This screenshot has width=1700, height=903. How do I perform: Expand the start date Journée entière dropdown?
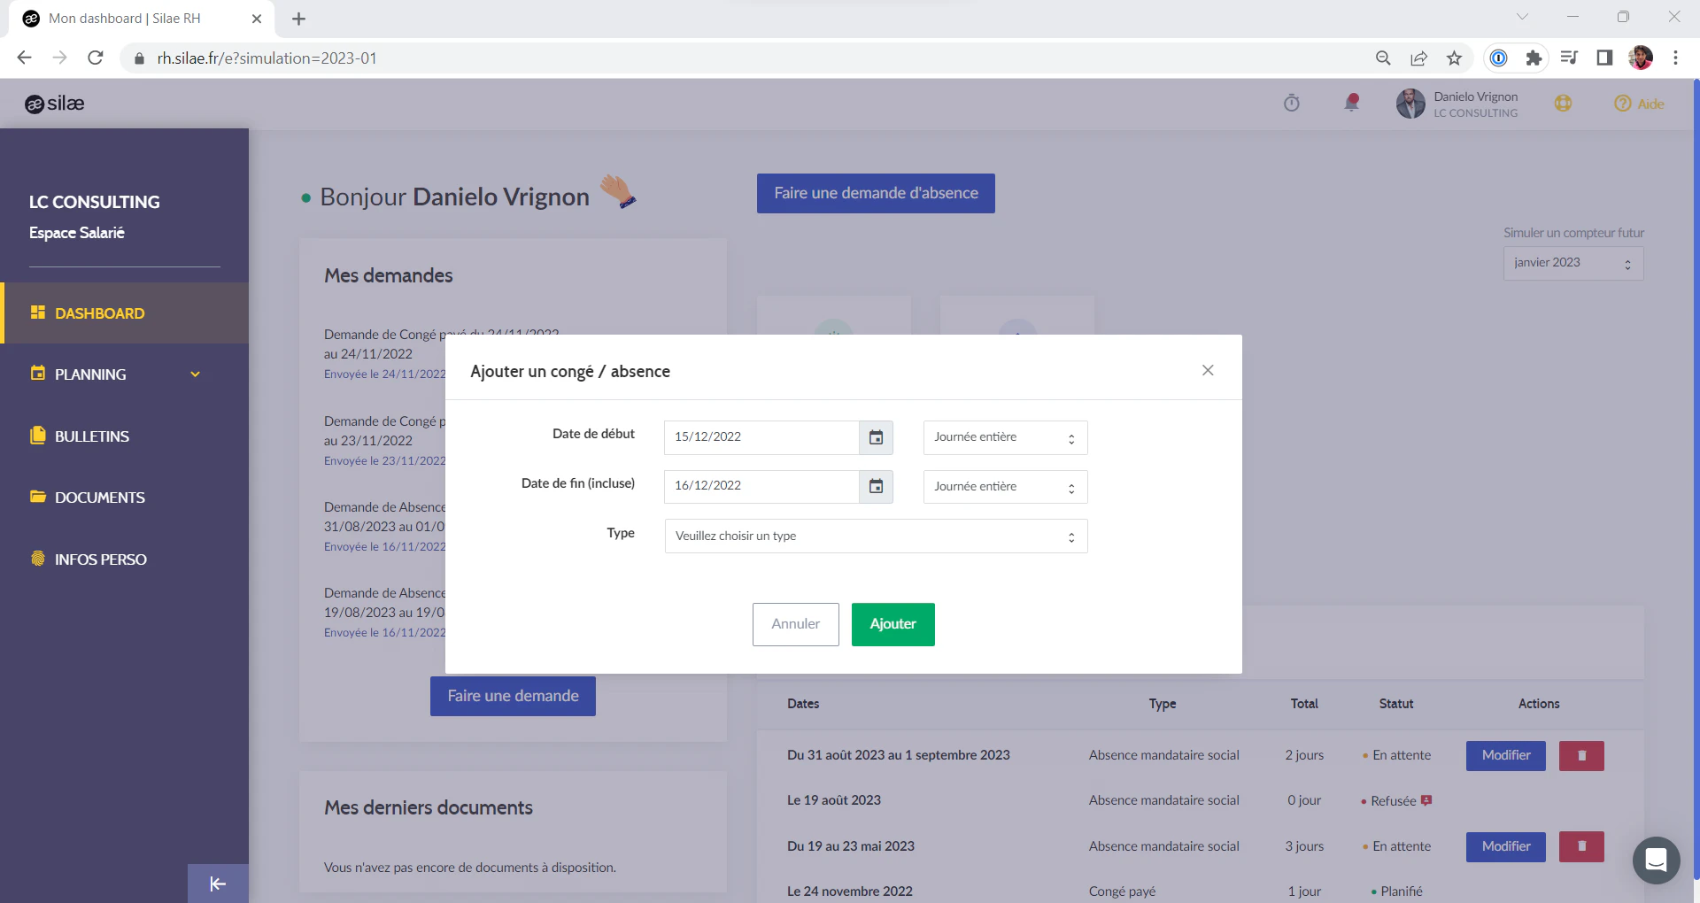1005,437
